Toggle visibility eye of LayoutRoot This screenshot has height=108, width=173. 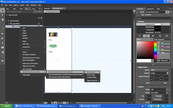click(x=39, y=24)
